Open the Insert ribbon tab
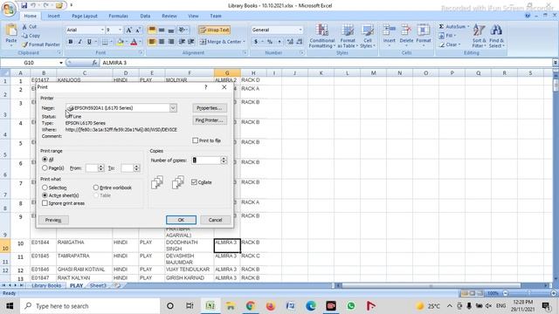 [x=53, y=16]
